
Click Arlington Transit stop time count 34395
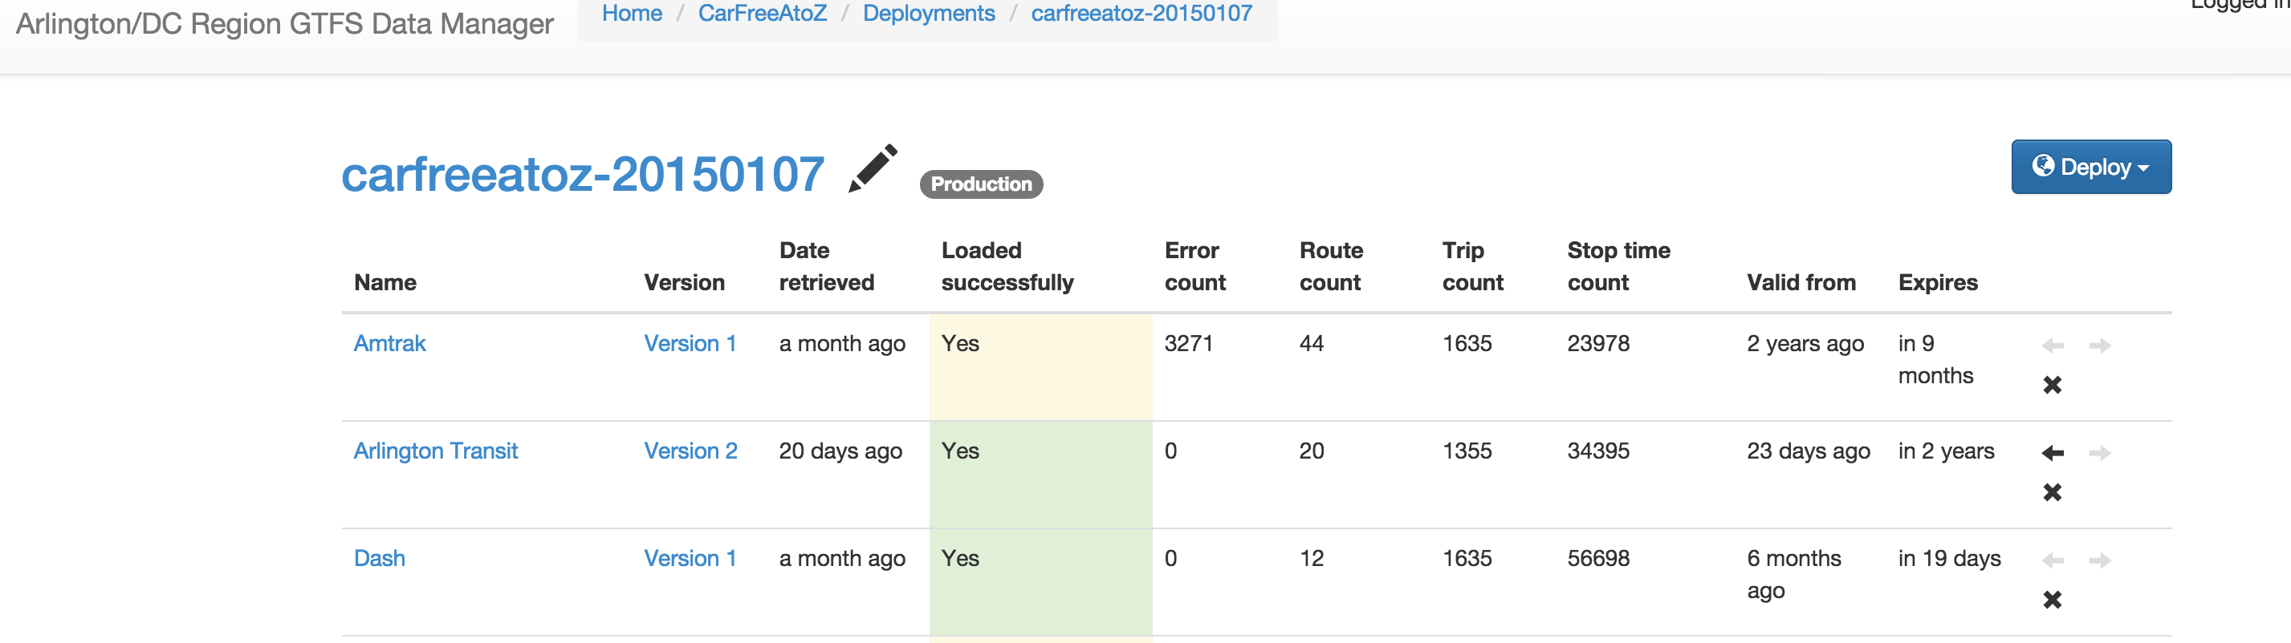click(1598, 451)
